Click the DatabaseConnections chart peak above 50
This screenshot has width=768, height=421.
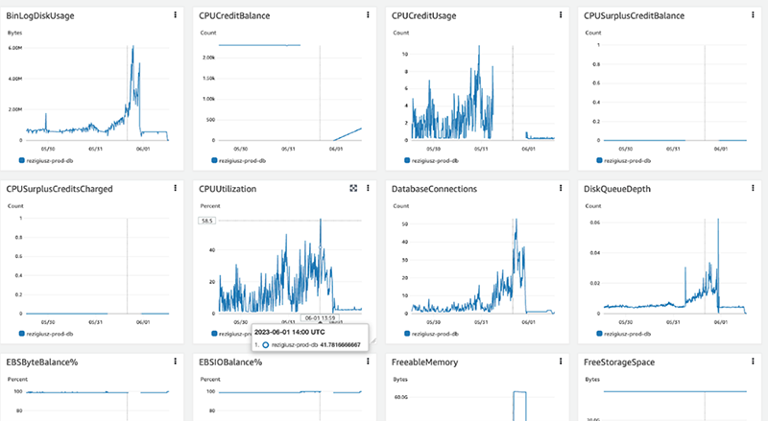[x=516, y=220]
